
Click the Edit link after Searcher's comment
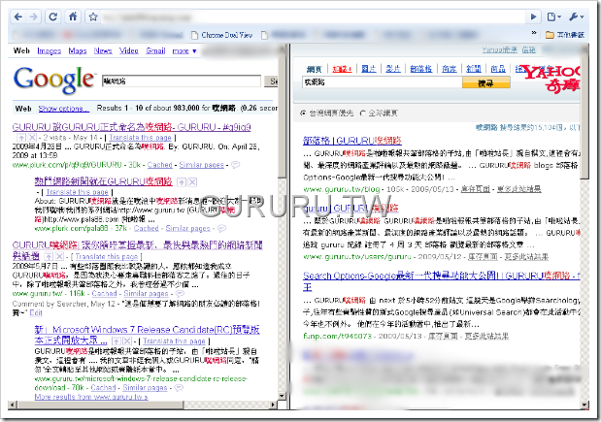[36, 312]
